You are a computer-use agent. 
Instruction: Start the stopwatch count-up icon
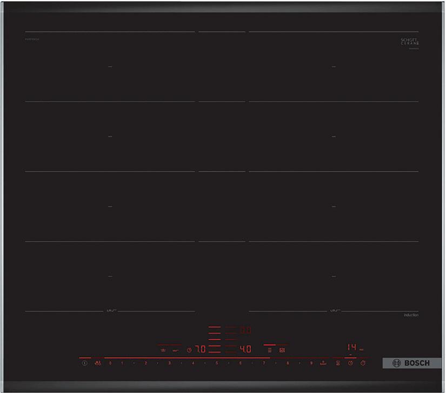click(363, 363)
